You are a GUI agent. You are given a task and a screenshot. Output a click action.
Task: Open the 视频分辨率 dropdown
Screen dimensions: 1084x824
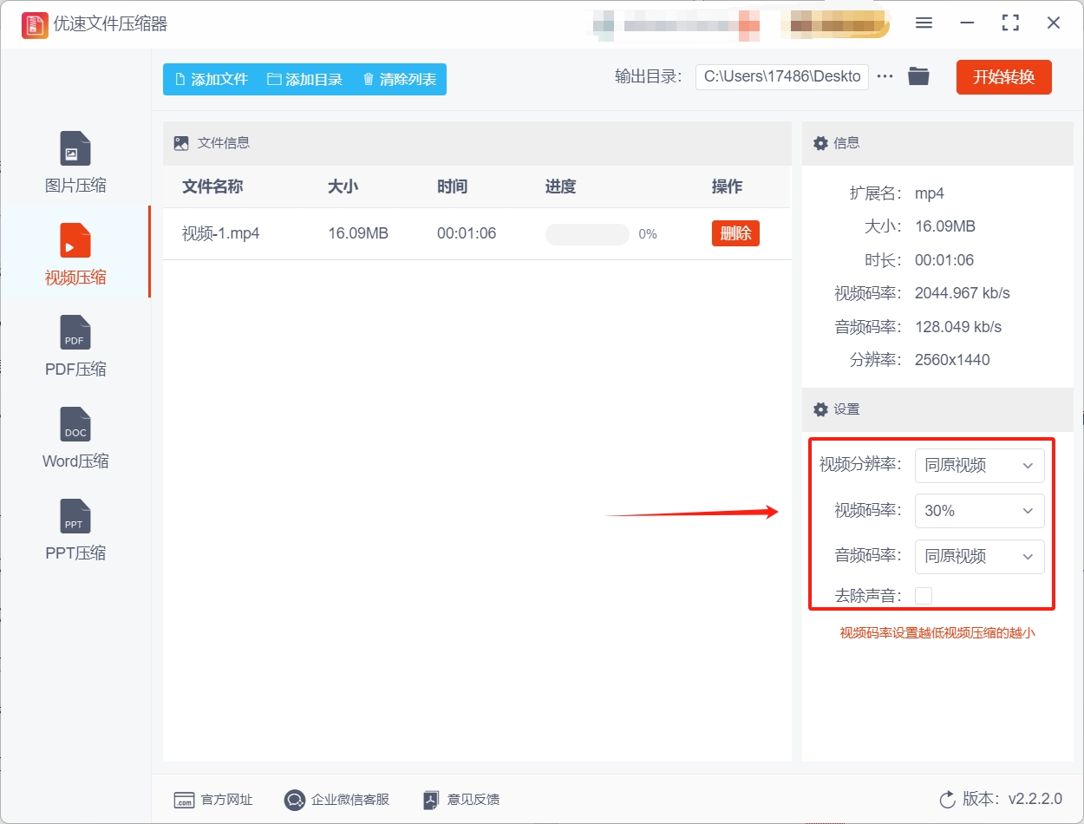(979, 465)
